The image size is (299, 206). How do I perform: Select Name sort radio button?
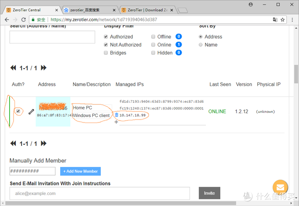201,45
